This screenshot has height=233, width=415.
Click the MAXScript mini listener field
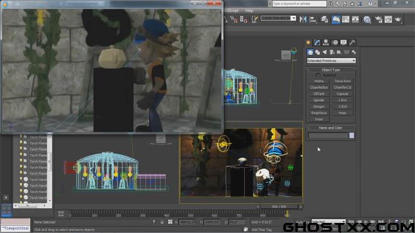tap(15, 228)
